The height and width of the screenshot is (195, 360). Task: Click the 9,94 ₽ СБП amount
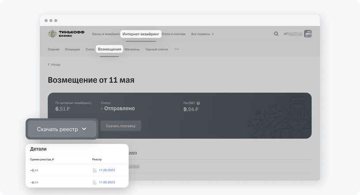point(191,109)
